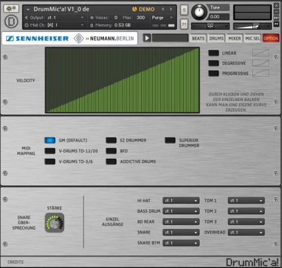Image resolution: width=282 pixels, height=268 pixels.
Task: Click the Sennheiser logo
Action: pos(37,38)
